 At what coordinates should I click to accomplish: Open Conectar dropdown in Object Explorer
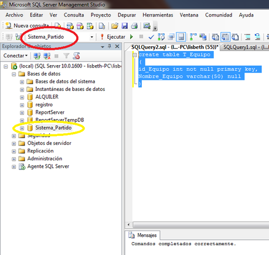[x=15, y=56]
